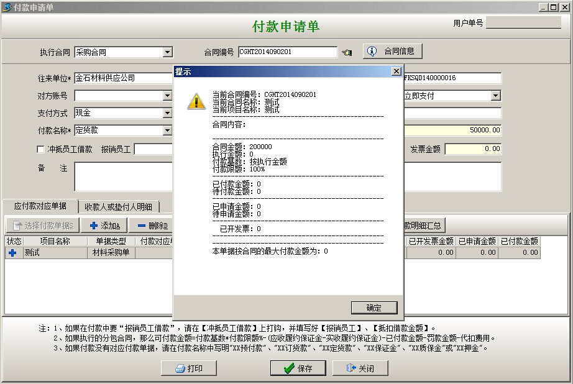Enable the 冲抵员工借款 checkbox
The width and height of the screenshot is (573, 384).
[x=41, y=149]
